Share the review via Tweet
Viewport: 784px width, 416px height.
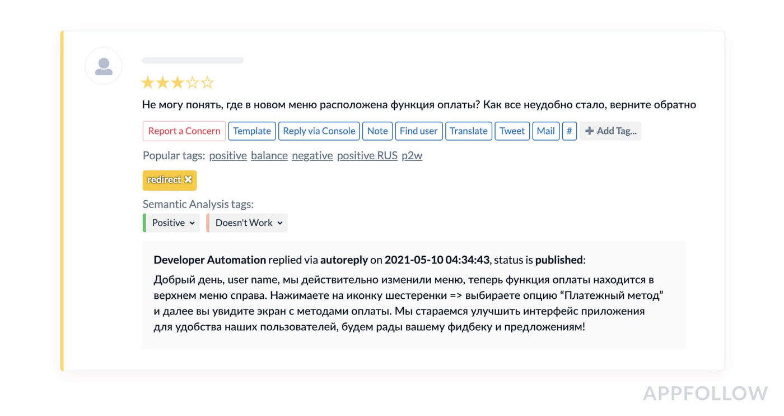512,131
